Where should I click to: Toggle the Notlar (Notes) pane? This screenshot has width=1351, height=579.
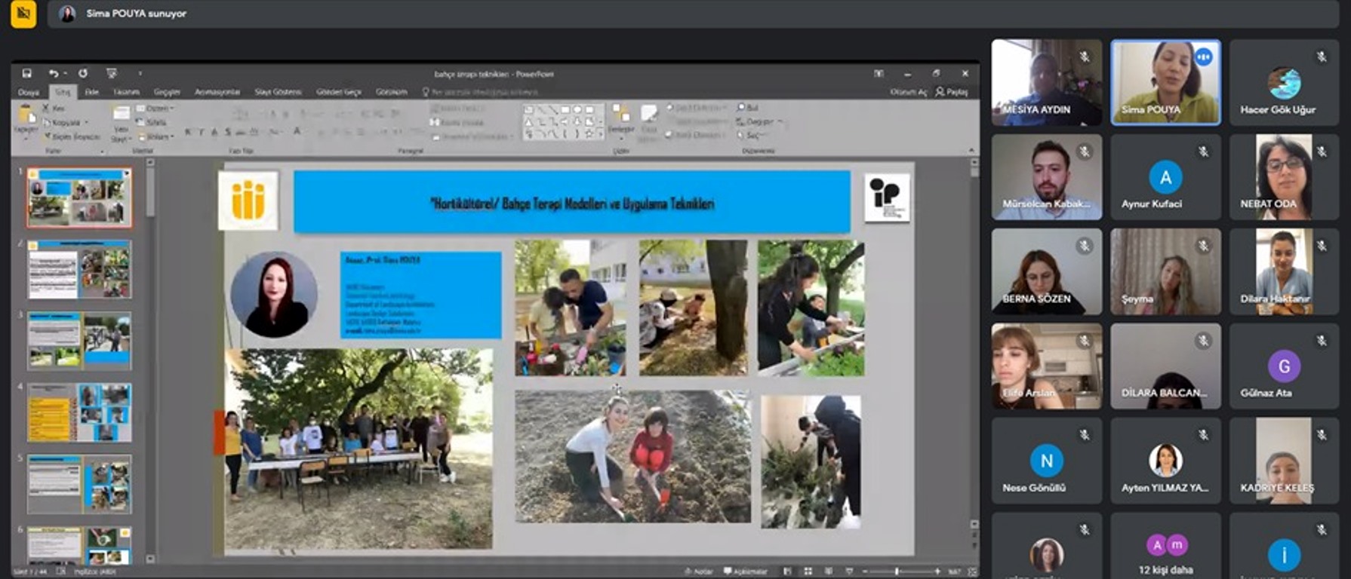[x=699, y=571]
